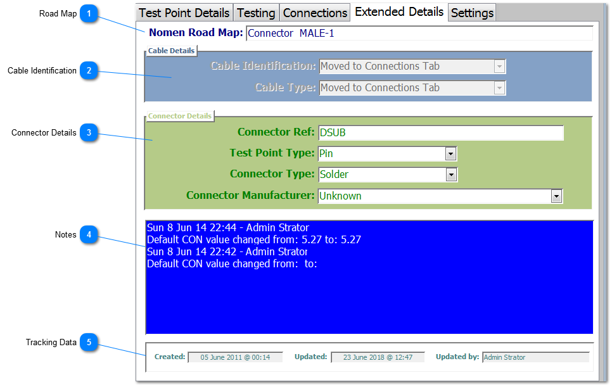The image size is (612, 387).
Task: Select callout badge 3 for Connector Details
Action: [89, 133]
